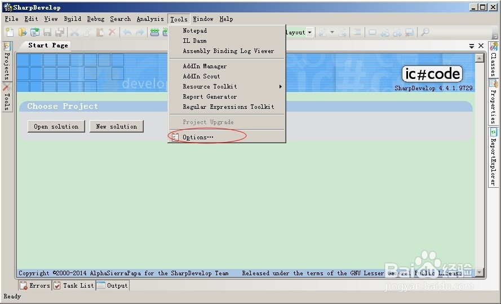Image resolution: width=501 pixels, height=304 pixels.
Task: Open the View menu
Action: [51, 19]
